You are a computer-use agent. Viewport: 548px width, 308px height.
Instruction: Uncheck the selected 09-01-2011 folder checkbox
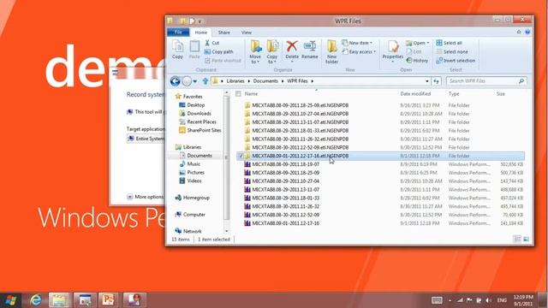pyautogui.click(x=241, y=156)
